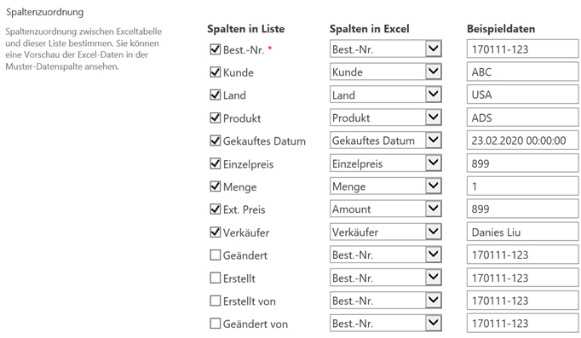Toggle the Land column checkbox

216,95
